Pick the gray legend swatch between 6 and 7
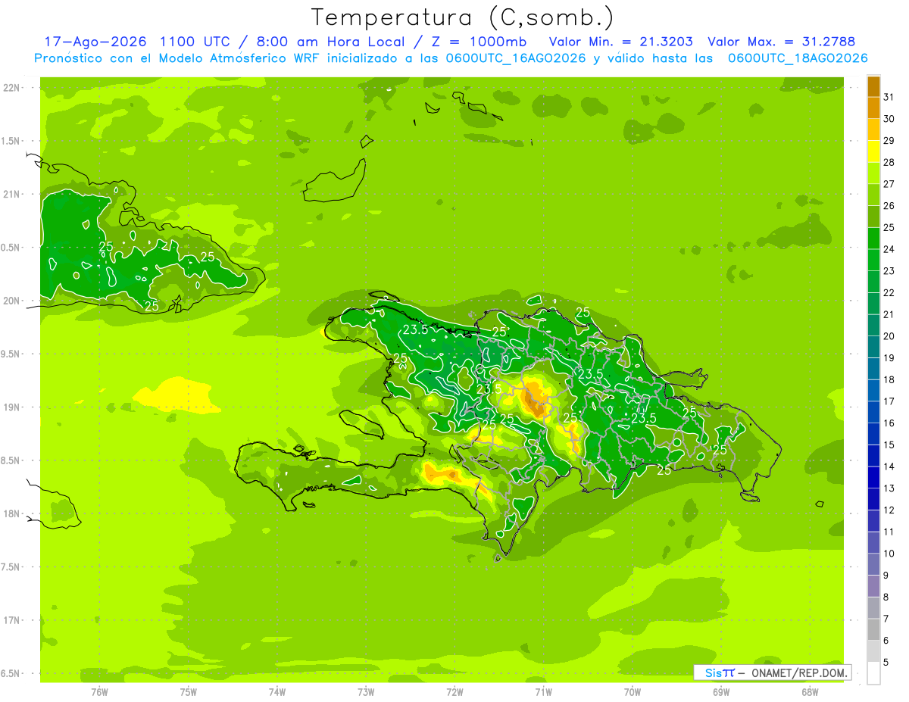909x702 pixels. click(x=873, y=629)
